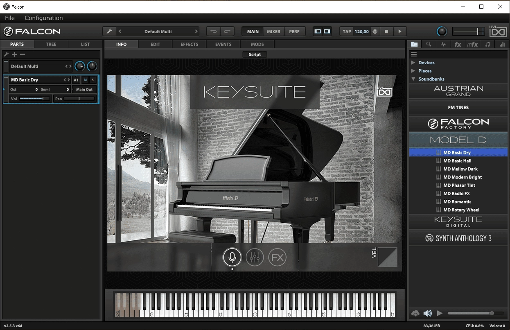Click the TAP tempo button
The width and height of the screenshot is (510, 330).
[347, 32]
